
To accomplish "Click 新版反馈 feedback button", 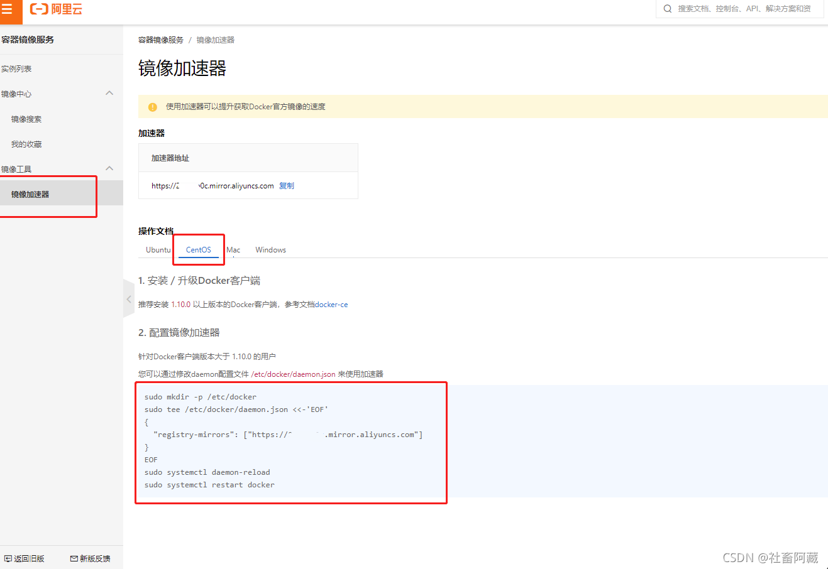I will click(91, 558).
